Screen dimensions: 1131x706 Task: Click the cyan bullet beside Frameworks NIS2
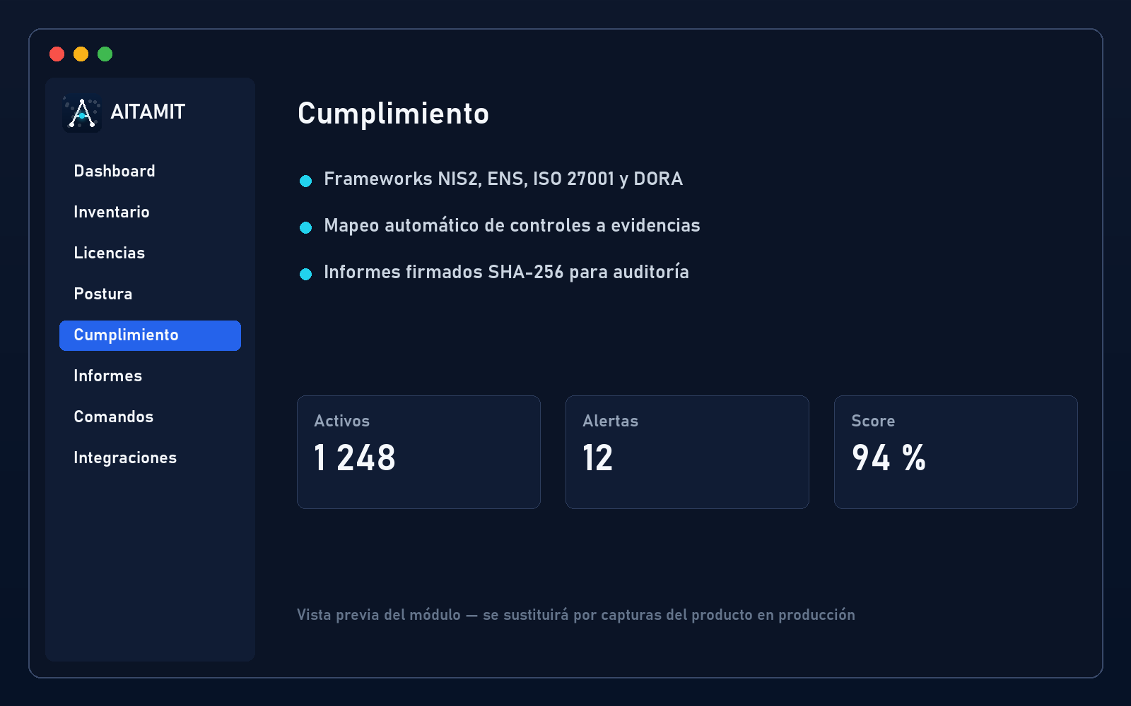pyautogui.click(x=306, y=181)
